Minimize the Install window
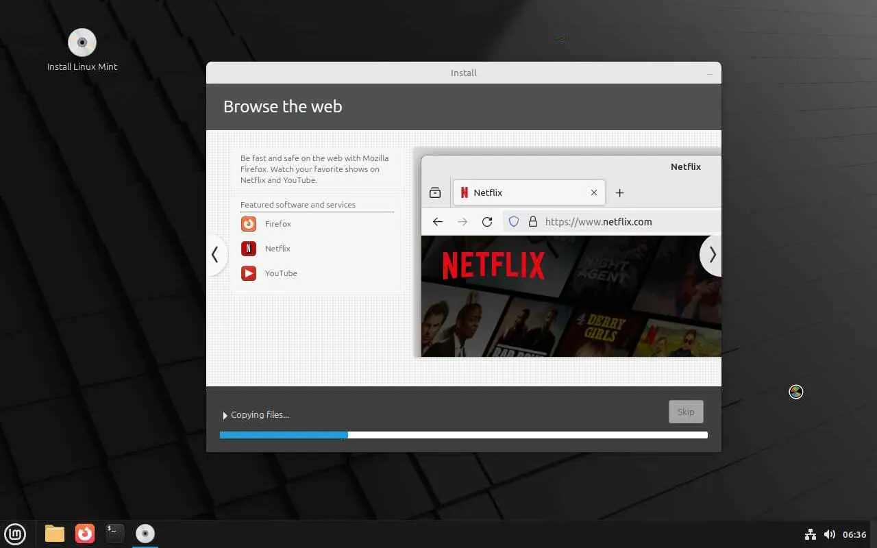Screen dimensions: 877x548 [710, 73]
